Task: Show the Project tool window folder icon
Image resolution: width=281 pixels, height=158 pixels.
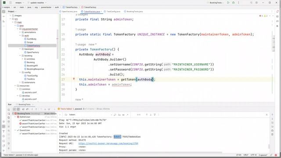Action: (4, 11)
